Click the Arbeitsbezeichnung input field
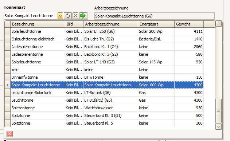Image resolution: width=230 pixels, height=141 pixels. (155, 16)
